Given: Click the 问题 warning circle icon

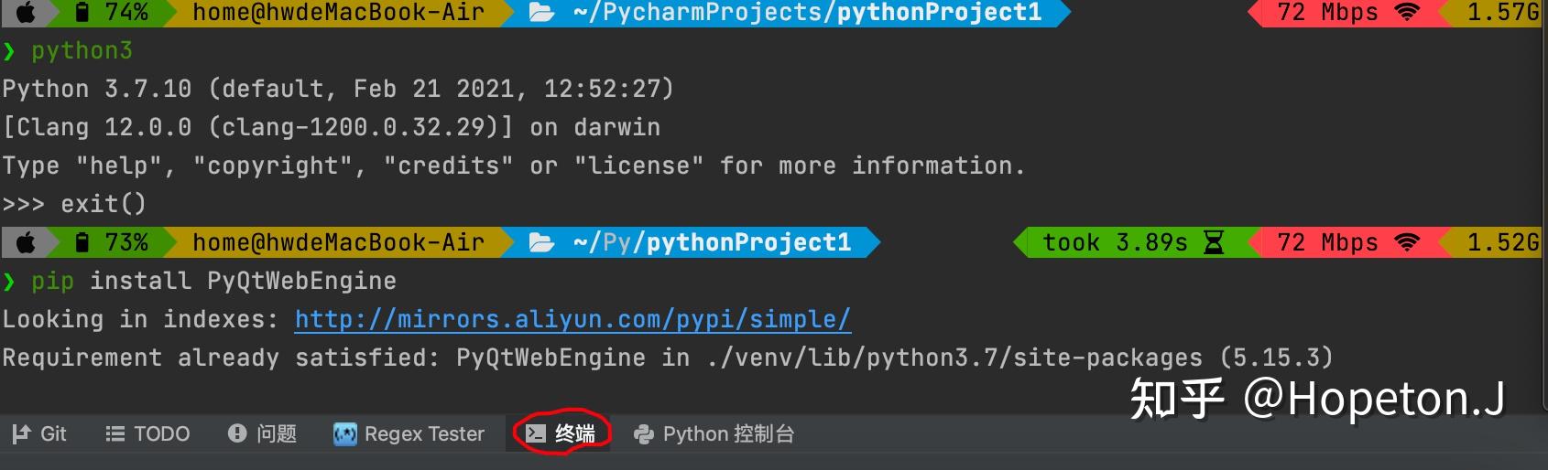Looking at the screenshot, I should click(237, 434).
